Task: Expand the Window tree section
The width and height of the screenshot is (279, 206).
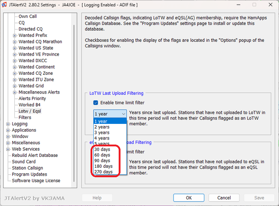Action: click(x=8, y=136)
